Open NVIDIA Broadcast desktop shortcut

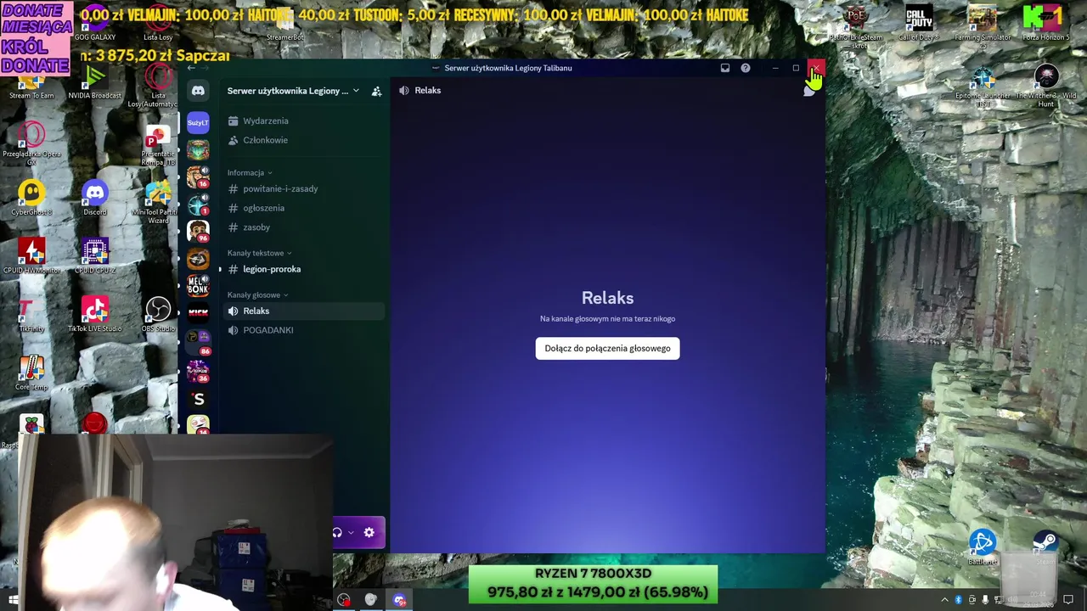pyautogui.click(x=94, y=82)
